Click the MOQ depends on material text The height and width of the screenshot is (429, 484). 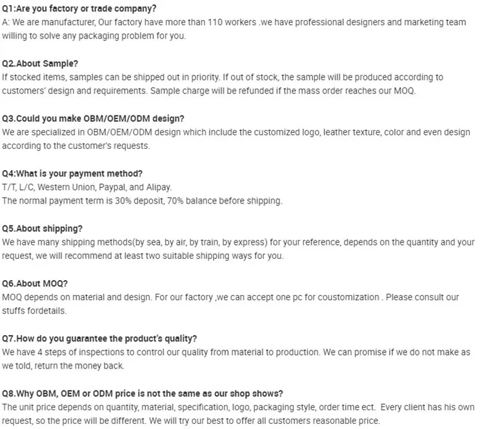tap(77, 298)
